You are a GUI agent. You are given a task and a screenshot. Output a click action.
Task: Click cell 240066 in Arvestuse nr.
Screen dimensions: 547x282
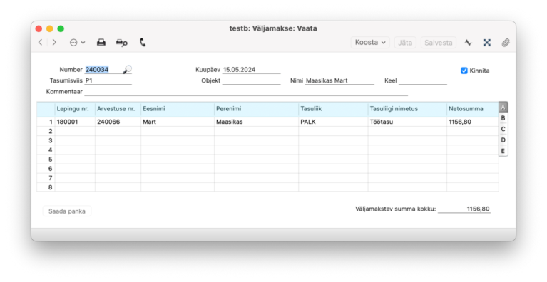118,122
